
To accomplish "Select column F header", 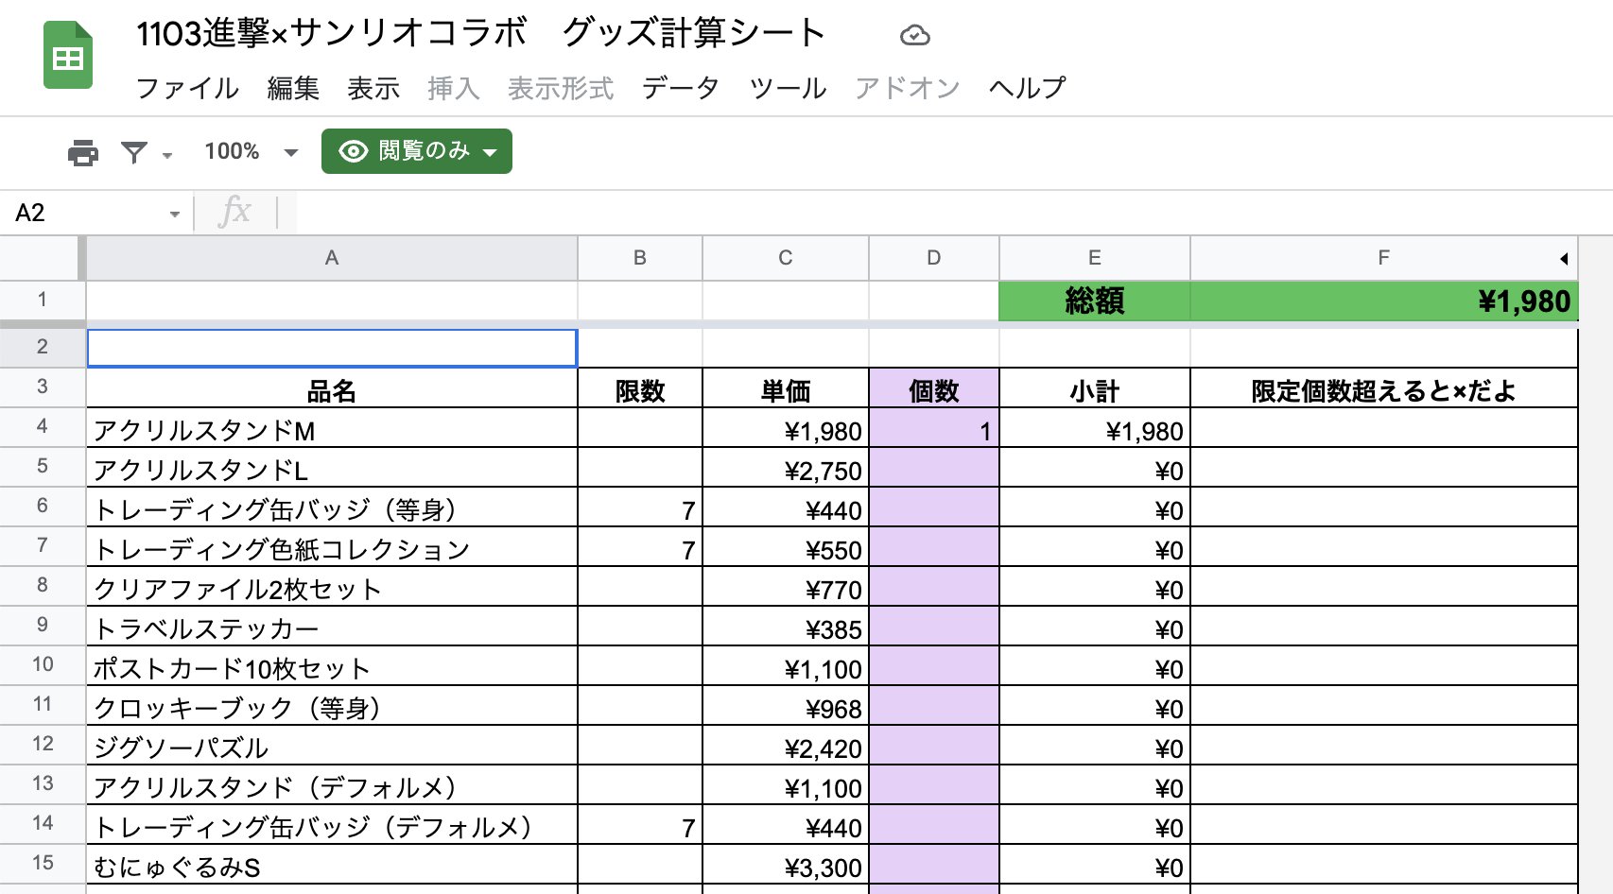I will click(1384, 258).
